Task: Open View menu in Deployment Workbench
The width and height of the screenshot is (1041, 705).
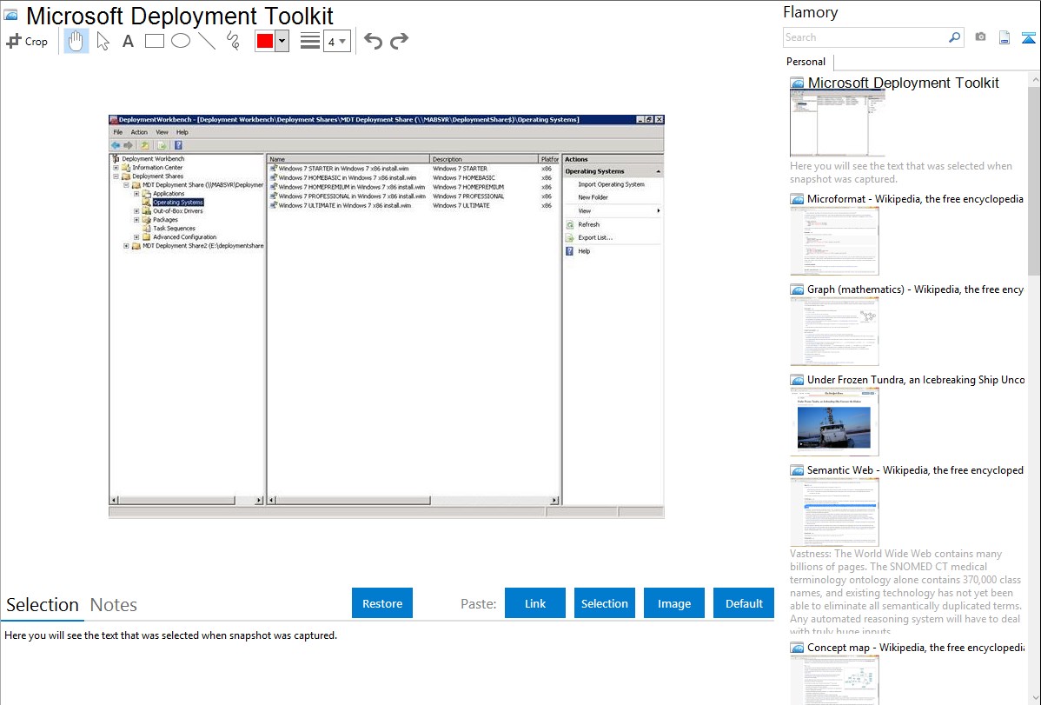Action: [x=162, y=132]
